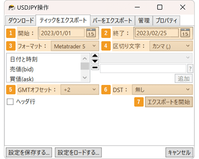This screenshot has width=199, height=159.
Task: Open the プロパティ tab
Action: 166,21
